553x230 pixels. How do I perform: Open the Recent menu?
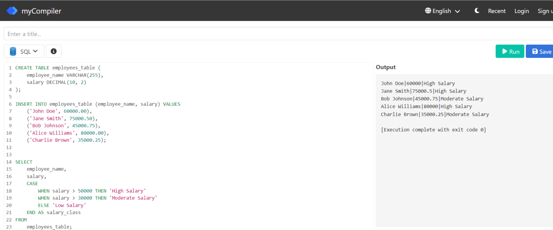click(x=497, y=11)
